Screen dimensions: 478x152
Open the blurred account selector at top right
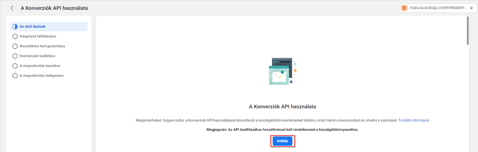(438, 8)
